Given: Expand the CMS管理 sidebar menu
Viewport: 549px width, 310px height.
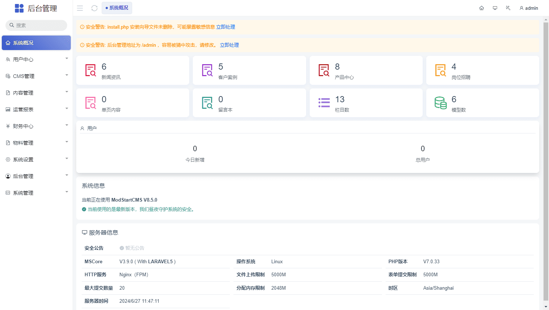Looking at the screenshot, I should [x=36, y=76].
